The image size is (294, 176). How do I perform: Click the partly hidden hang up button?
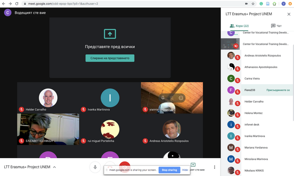pyautogui.click(x=110, y=164)
